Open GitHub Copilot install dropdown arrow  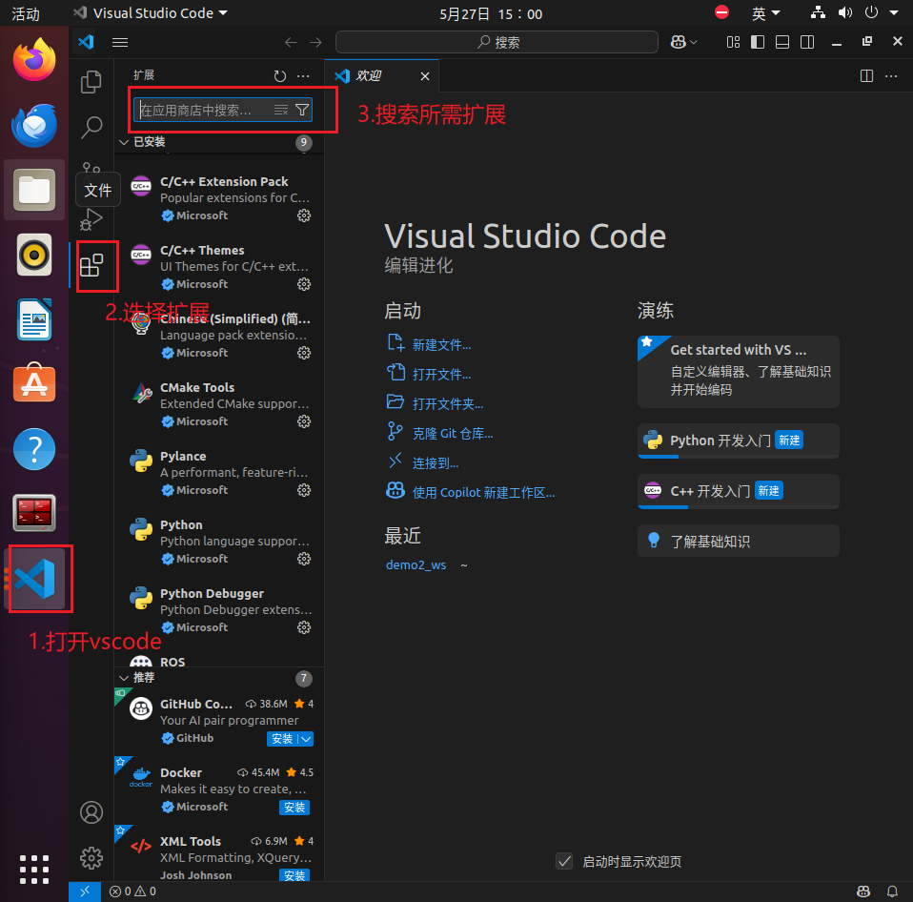coord(307,739)
